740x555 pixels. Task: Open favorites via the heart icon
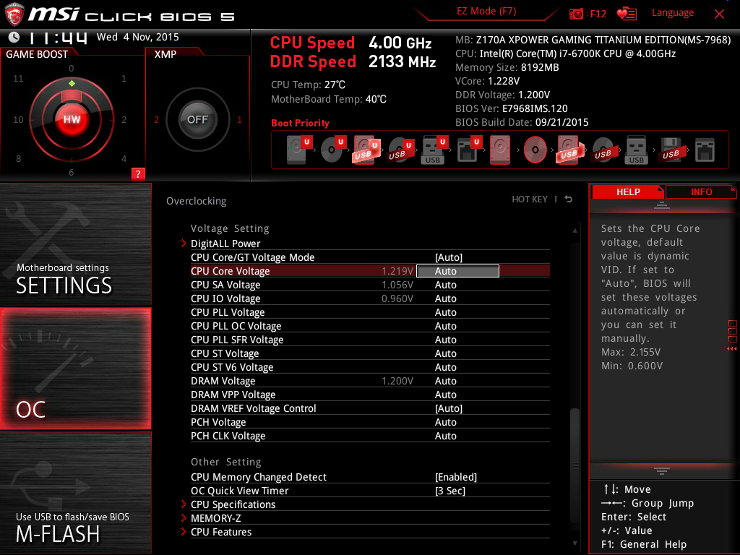pos(627,14)
